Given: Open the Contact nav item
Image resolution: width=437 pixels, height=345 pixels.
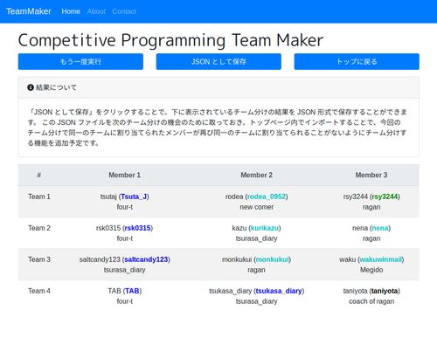Looking at the screenshot, I should click(124, 11).
